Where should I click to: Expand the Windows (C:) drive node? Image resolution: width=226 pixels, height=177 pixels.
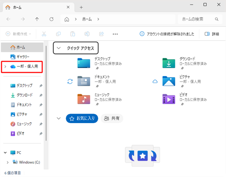click(8, 163)
